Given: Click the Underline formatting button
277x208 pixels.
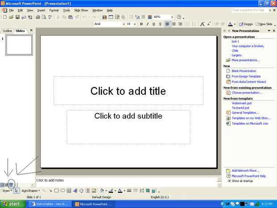Looking at the screenshot, I should pyautogui.click(x=154, y=24).
